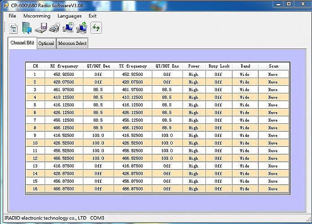The image size is (312, 224).
Task: Switch to the Channel Edit tab
Action: coord(22,43)
